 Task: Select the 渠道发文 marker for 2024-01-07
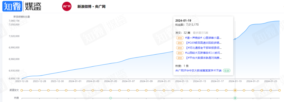pyautogui.click(x=128, y=90)
